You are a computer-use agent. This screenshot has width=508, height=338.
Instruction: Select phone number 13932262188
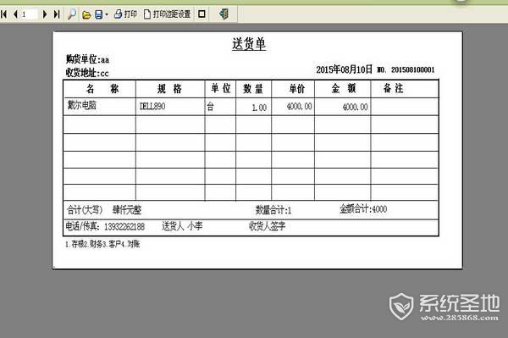(x=124, y=226)
